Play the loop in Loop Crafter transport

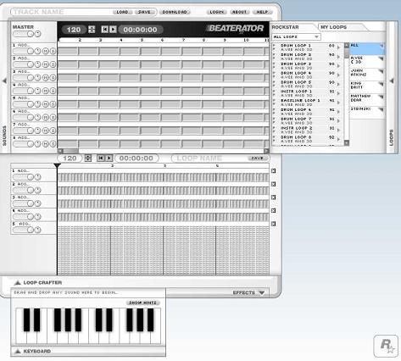coord(109,158)
